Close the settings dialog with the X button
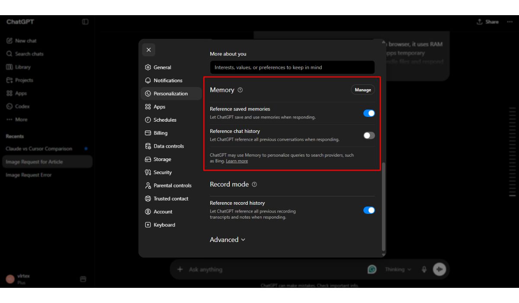Screen dimensions: 519x303 coord(148,50)
